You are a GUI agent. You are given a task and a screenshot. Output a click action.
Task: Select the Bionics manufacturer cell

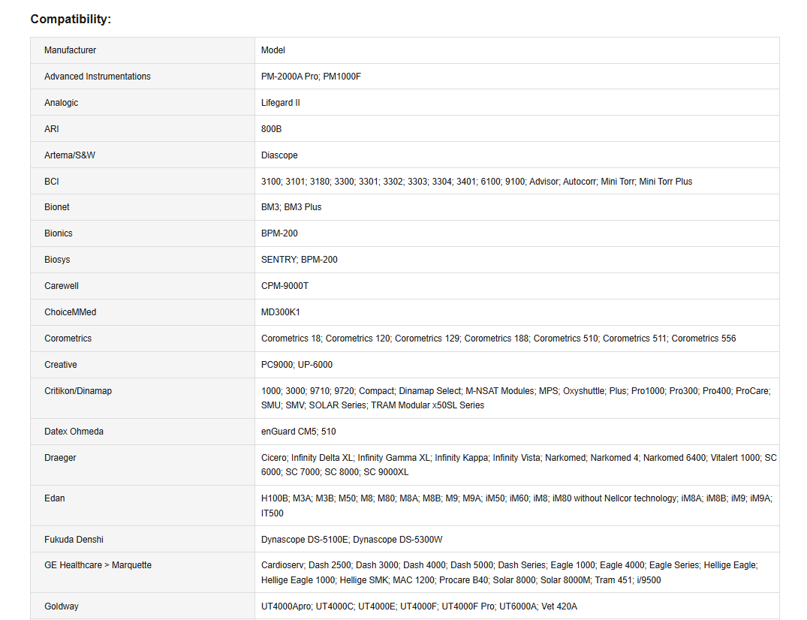pos(59,233)
